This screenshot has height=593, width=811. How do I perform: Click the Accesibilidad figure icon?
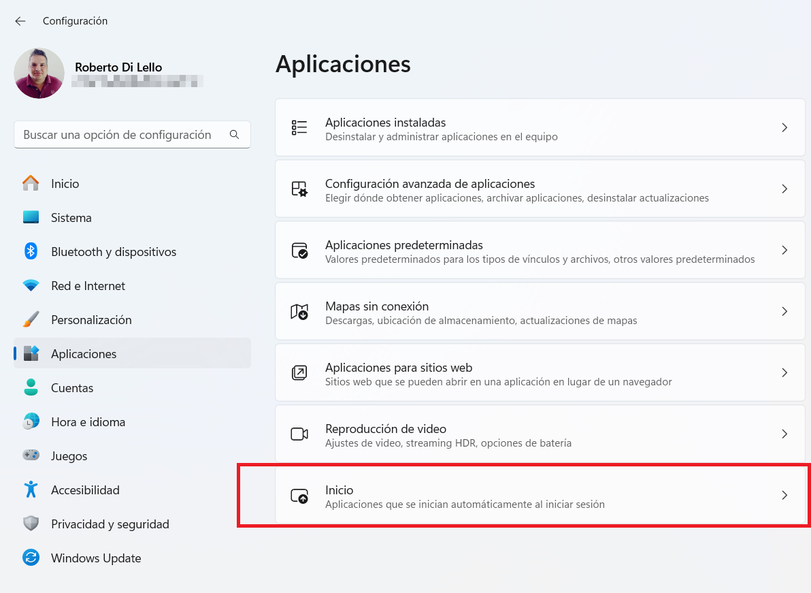[x=31, y=490]
